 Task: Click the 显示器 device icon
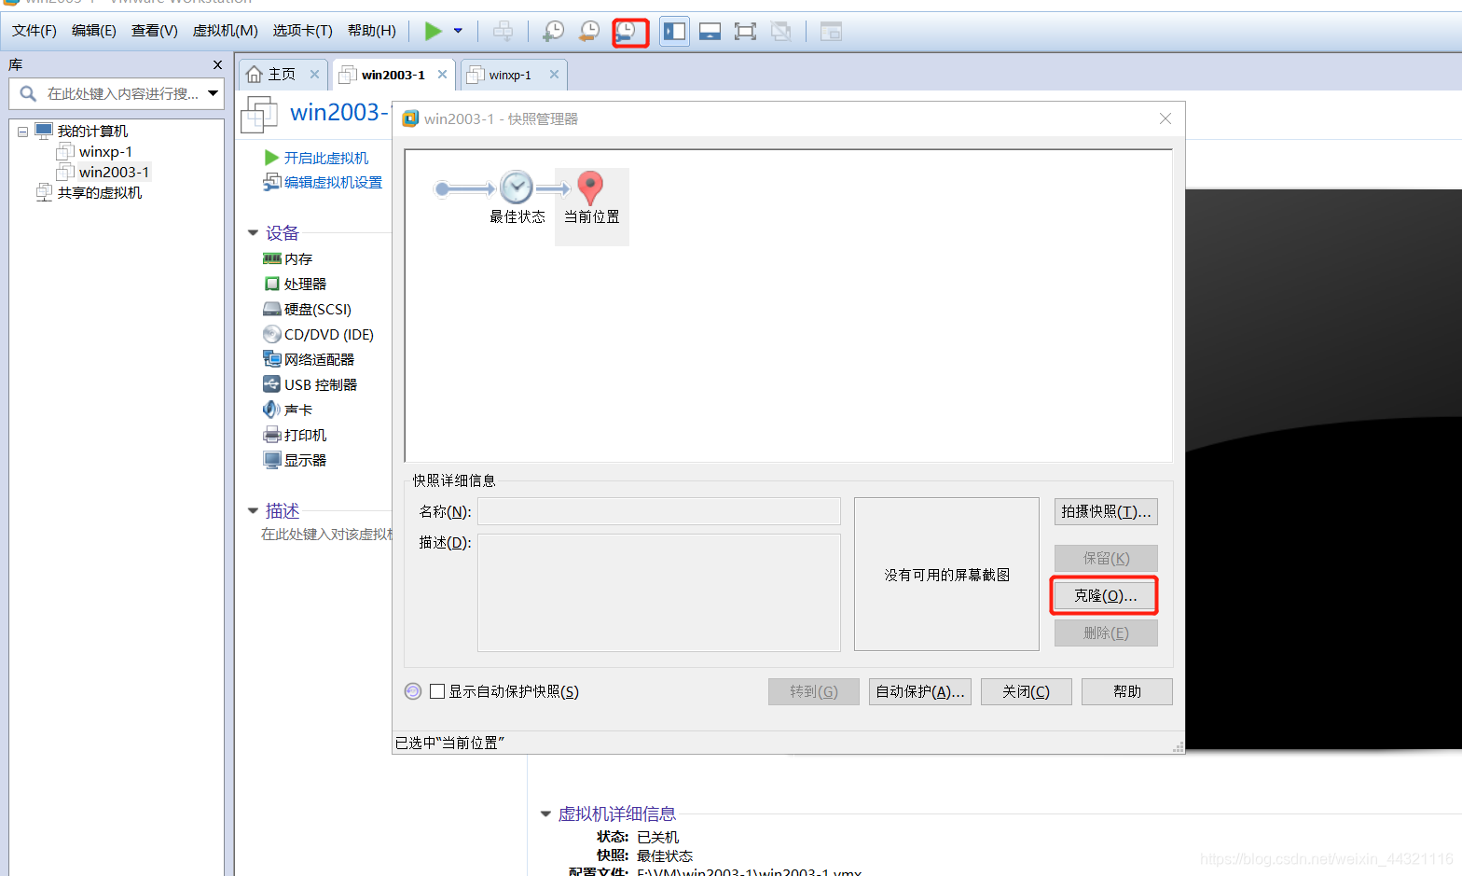coord(272,460)
